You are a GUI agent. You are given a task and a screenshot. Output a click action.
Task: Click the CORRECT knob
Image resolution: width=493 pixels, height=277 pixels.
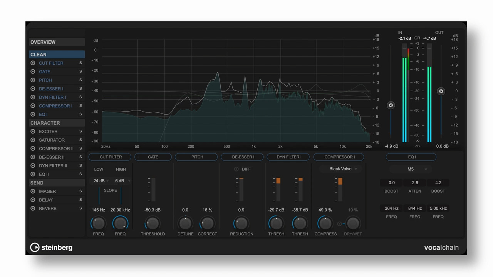(x=207, y=223)
